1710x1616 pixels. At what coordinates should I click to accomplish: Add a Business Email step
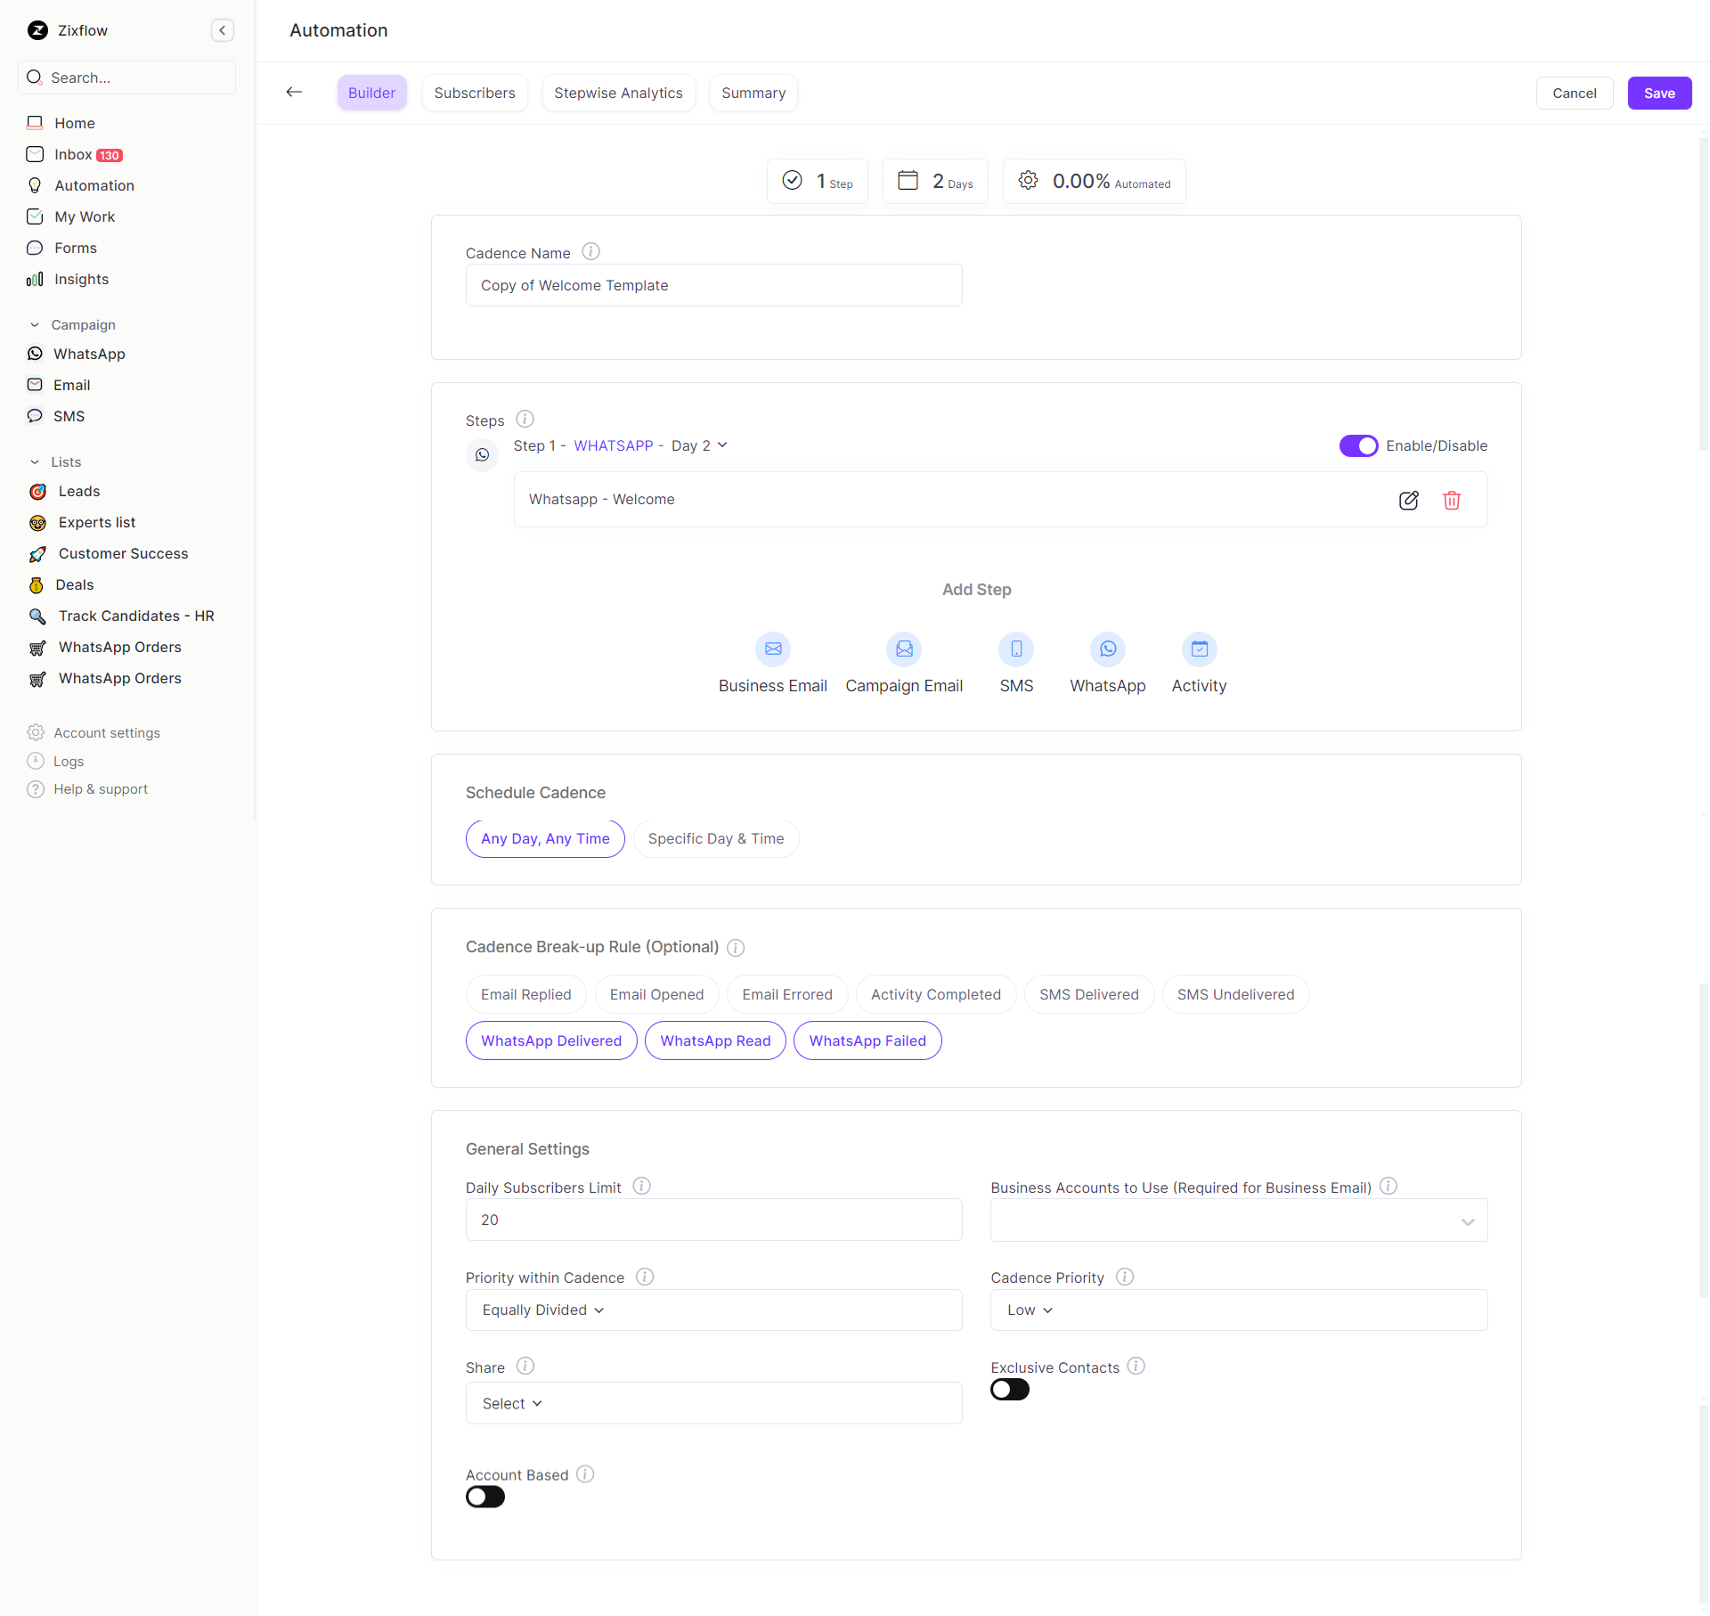(772, 649)
